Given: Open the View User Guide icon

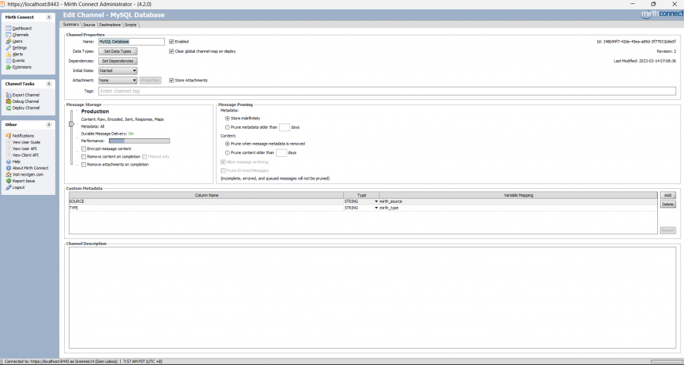Looking at the screenshot, I should 8,142.
